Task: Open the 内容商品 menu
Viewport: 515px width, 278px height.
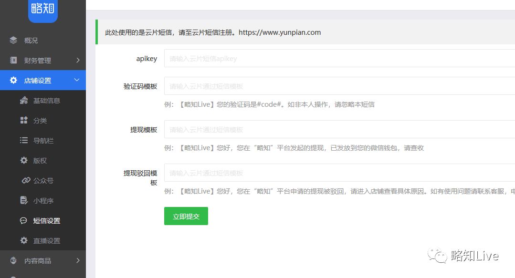Action: click(42, 260)
